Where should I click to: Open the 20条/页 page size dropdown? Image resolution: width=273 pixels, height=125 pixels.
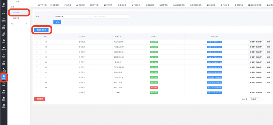pos(254,99)
